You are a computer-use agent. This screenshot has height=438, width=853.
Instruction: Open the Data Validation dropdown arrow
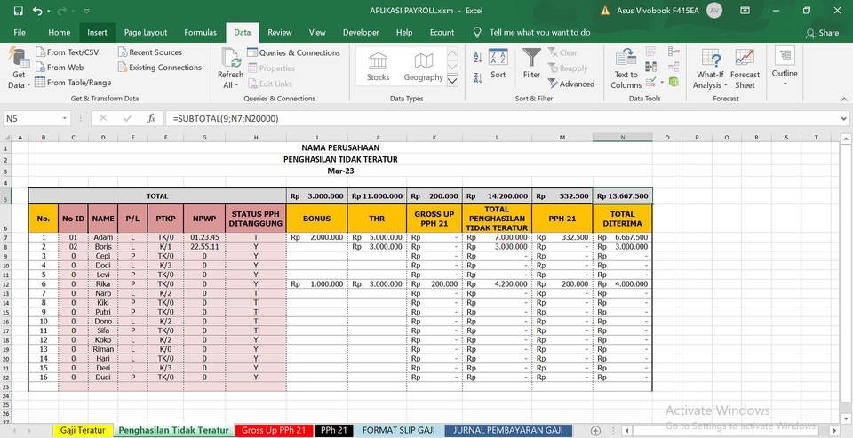click(661, 83)
